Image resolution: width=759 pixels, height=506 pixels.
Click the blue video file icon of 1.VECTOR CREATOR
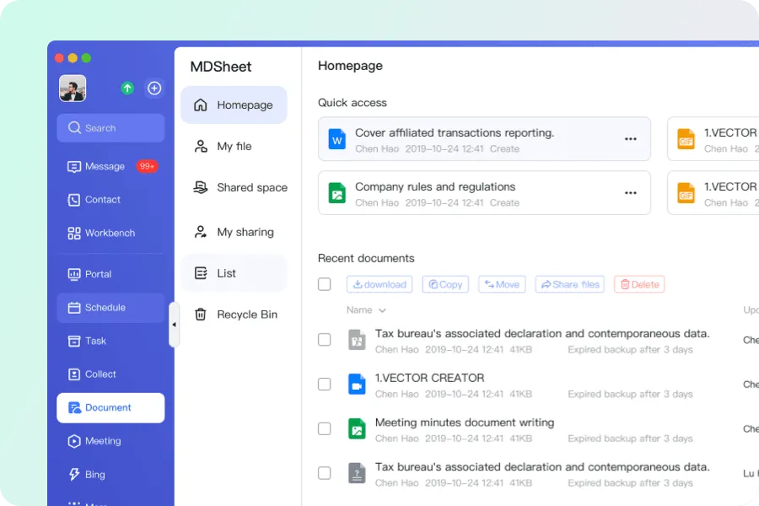(357, 385)
